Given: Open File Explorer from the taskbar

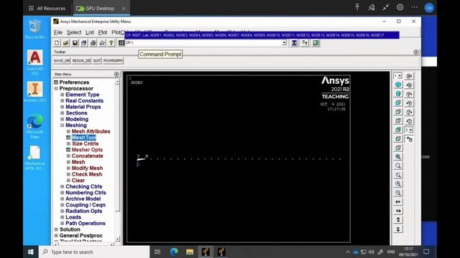Looking at the screenshot, I should 190,252.
